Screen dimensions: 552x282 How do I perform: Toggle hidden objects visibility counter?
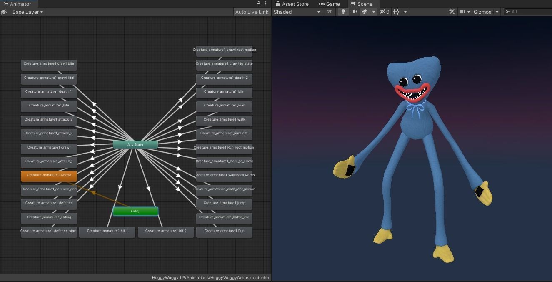(x=384, y=12)
